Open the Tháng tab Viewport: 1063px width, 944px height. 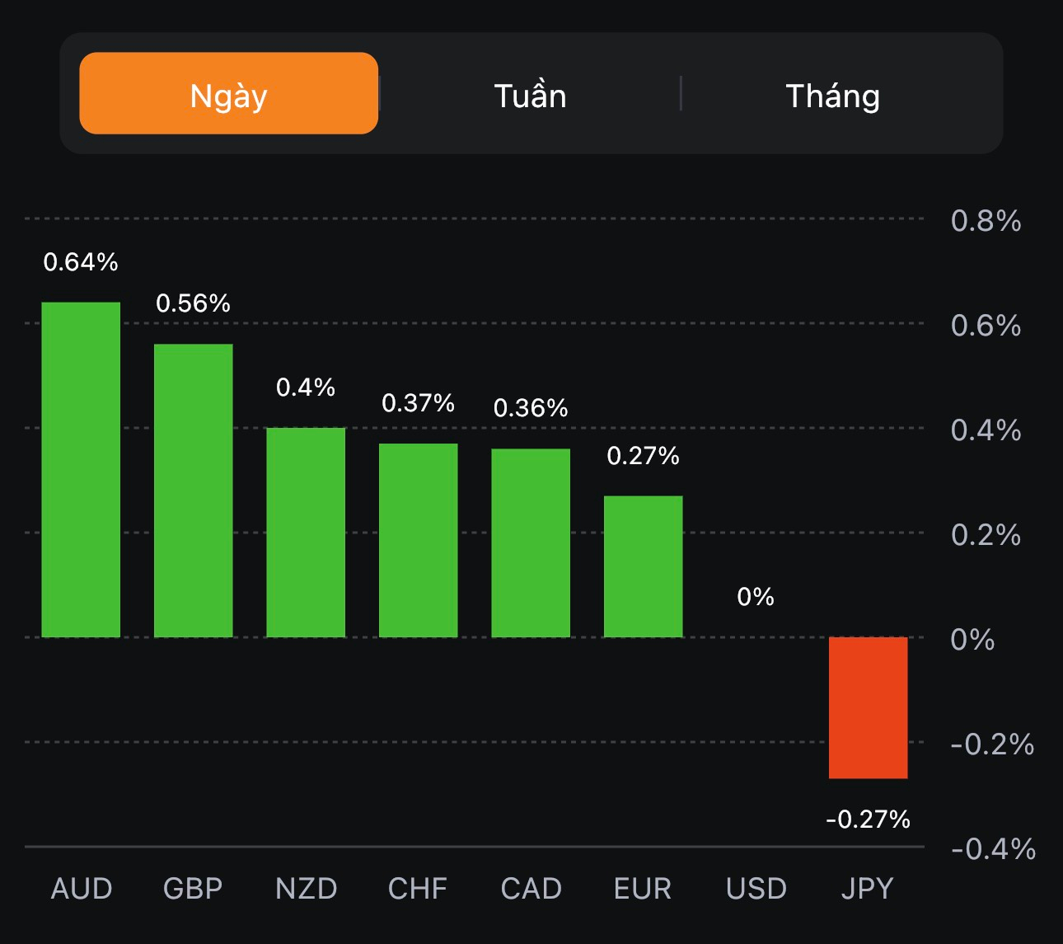point(832,96)
